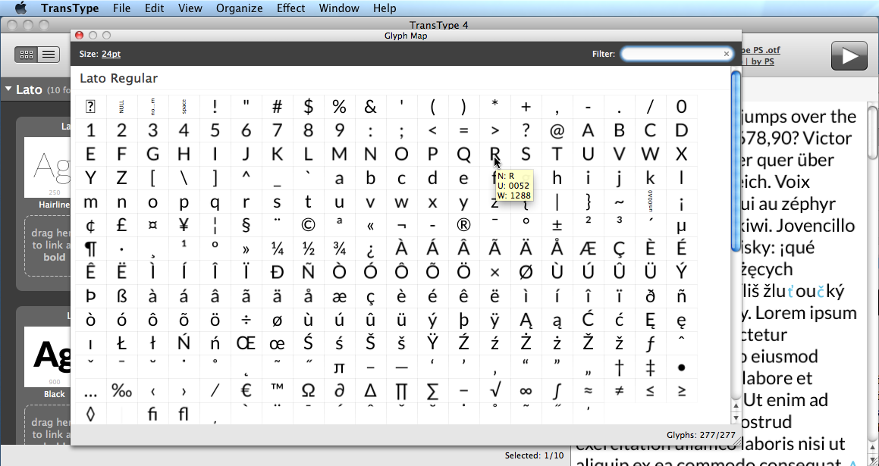Viewport: 879px width, 466px height.
Task: Select the Lato Hairline font thumbnail
Action: 47,167
